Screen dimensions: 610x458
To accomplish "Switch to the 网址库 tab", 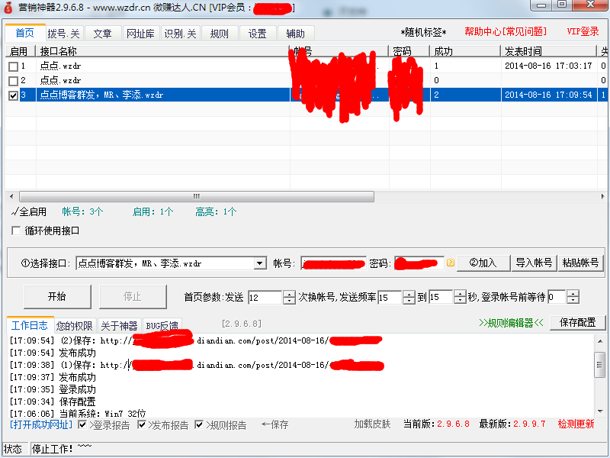I will click(x=142, y=33).
